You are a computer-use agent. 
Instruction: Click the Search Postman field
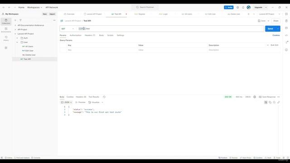145,7
